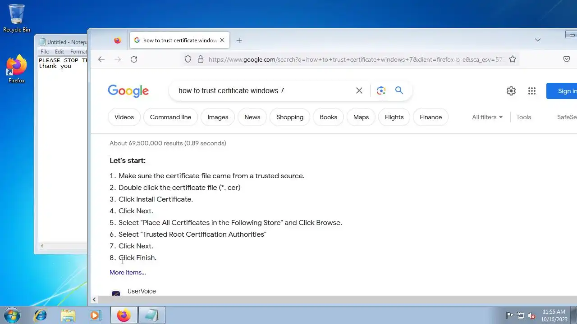Close the Google search results tab
Screen dimensions: 577x324
pyautogui.click(x=222, y=40)
